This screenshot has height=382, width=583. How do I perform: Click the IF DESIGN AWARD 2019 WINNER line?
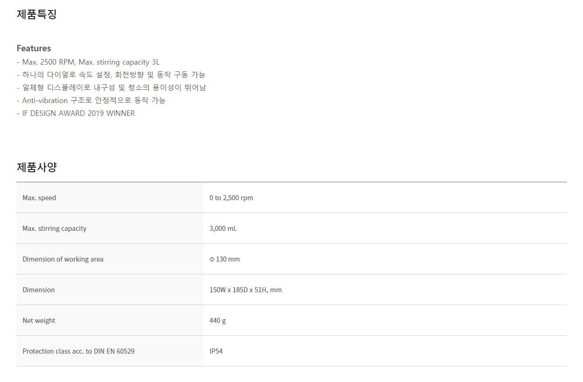[76, 113]
